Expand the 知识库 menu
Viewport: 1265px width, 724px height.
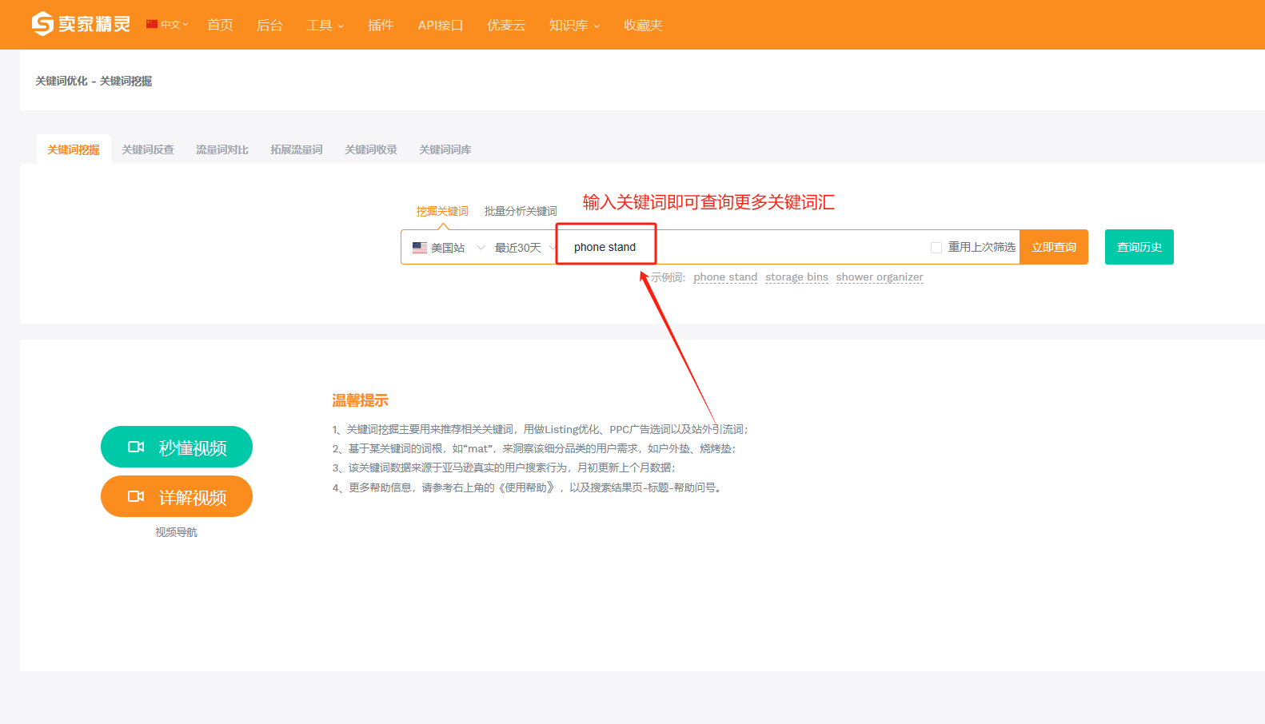574,25
